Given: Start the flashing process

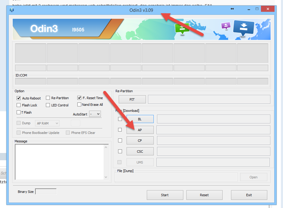Looking at the screenshot, I should pos(165,195).
